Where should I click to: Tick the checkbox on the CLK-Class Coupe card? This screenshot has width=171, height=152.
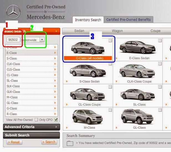(160, 64)
